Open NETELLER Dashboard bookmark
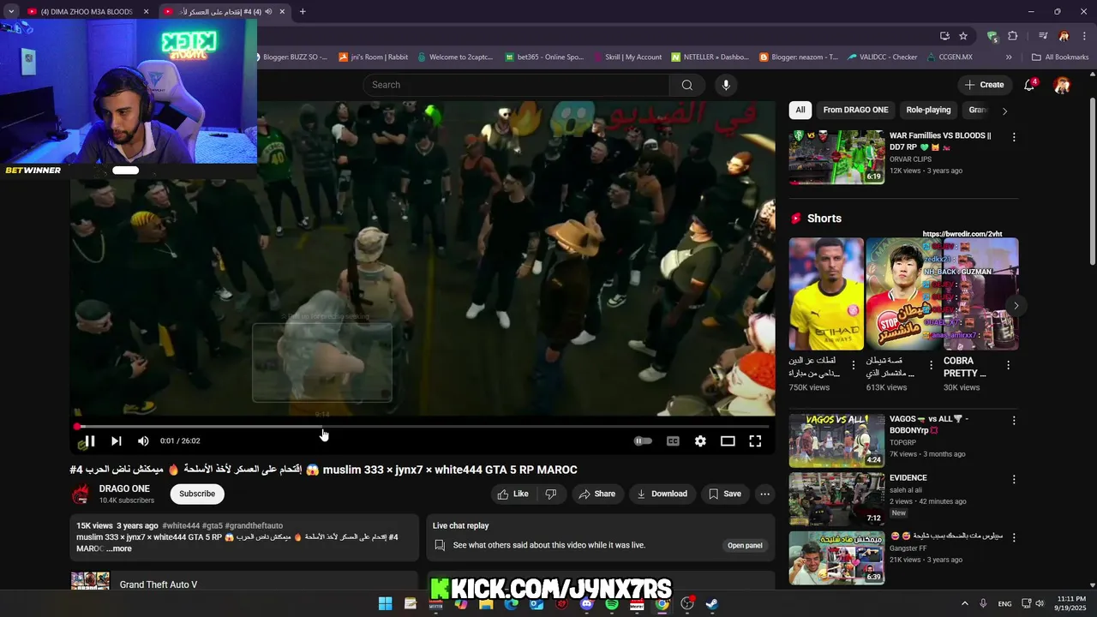 pos(710,57)
